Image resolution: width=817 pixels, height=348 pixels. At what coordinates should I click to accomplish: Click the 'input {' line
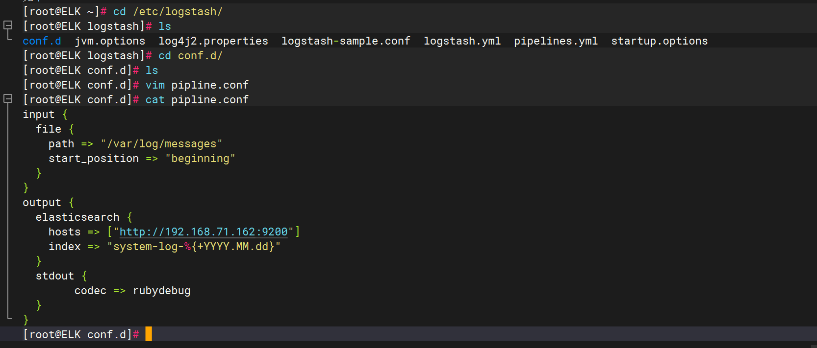pyautogui.click(x=45, y=115)
